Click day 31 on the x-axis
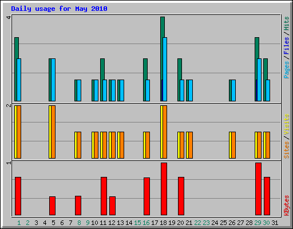Screen dimensions: 293x229 [x=275, y=223]
